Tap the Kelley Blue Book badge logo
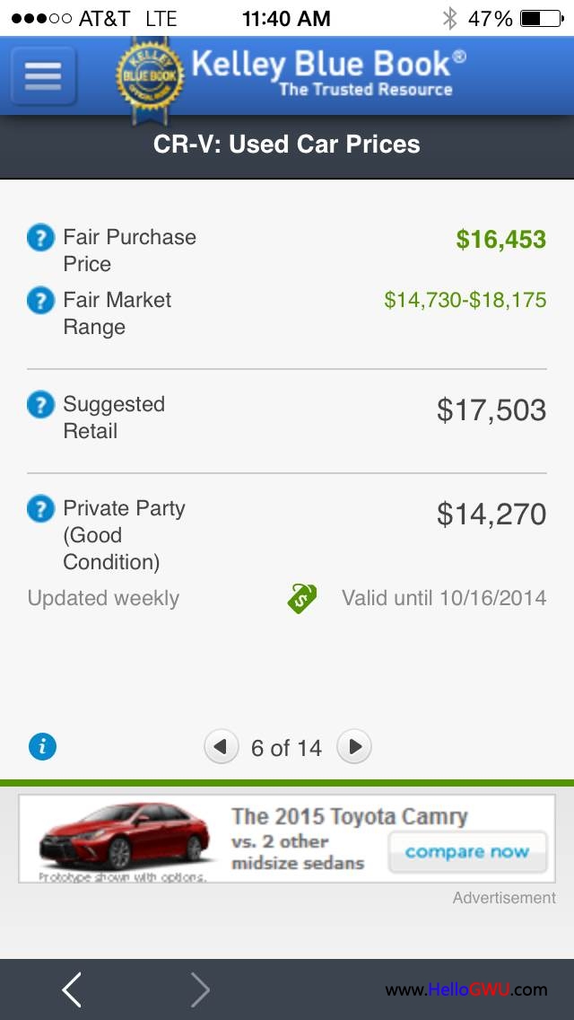 [x=150, y=76]
